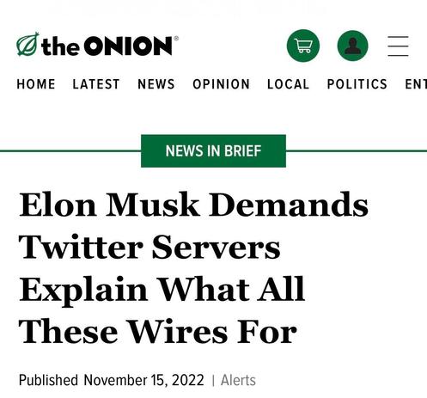Click the green onion bulb logo
Image resolution: width=427 pixels, height=398 pixels.
click(27, 44)
